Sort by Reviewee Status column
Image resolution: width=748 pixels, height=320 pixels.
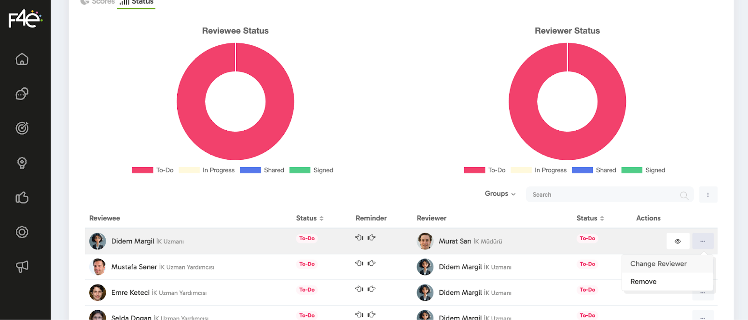click(309, 218)
